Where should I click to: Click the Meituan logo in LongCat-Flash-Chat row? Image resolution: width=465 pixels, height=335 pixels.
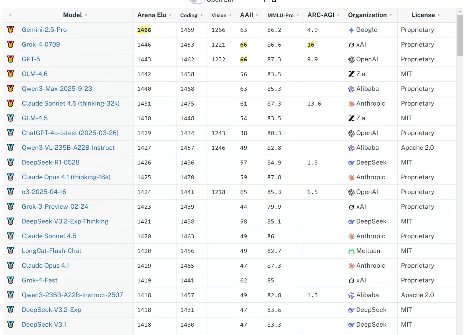[x=351, y=251]
